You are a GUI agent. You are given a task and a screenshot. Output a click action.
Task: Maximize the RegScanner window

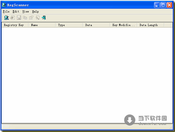point(163,5)
